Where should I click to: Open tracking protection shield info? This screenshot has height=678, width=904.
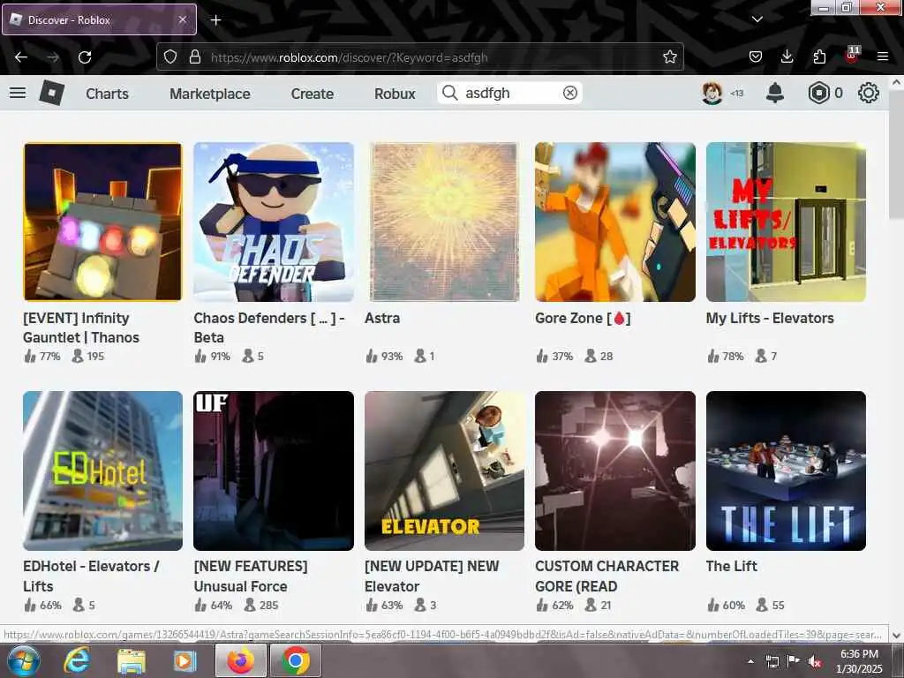tap(170, 56)
